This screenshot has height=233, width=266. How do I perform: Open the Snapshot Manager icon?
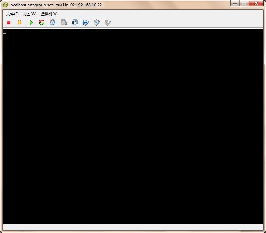click(75, 22)
